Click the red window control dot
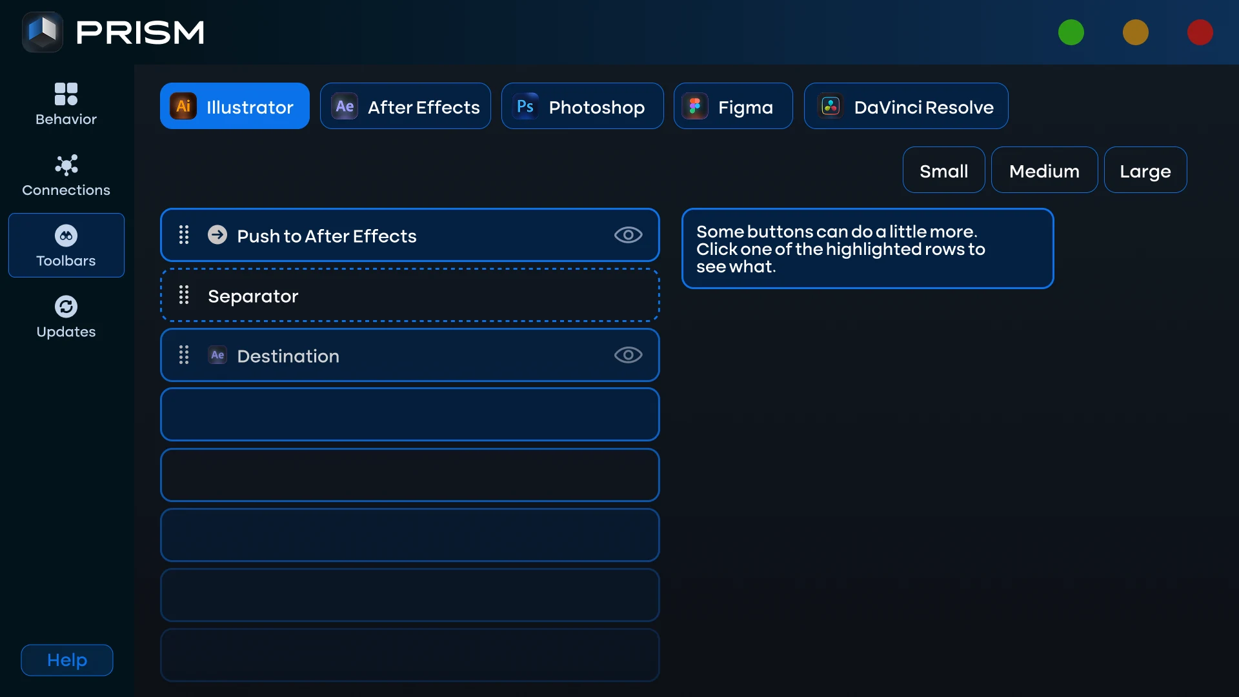Viewport: 1239px width, 697px height. (x=1200, y=32)
